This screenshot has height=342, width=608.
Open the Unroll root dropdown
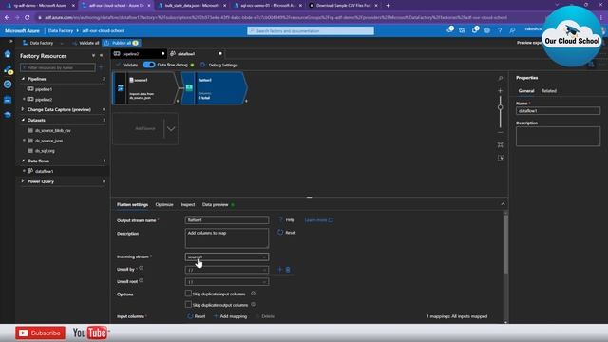(227, 282)
